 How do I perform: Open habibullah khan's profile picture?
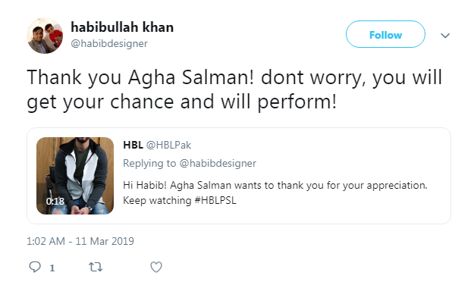45,36
